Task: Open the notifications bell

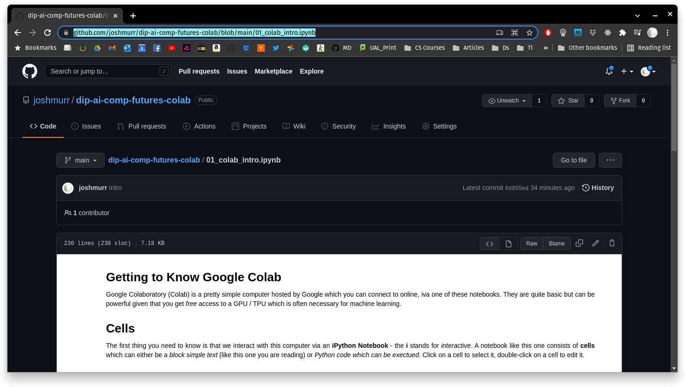Action: [609, 71]
